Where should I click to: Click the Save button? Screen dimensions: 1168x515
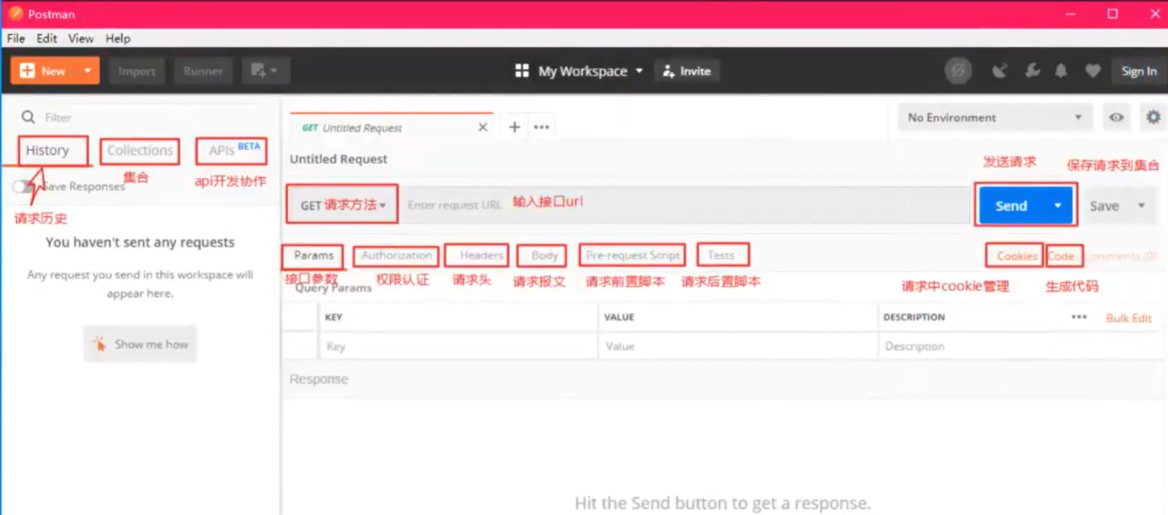(1104, 206)
